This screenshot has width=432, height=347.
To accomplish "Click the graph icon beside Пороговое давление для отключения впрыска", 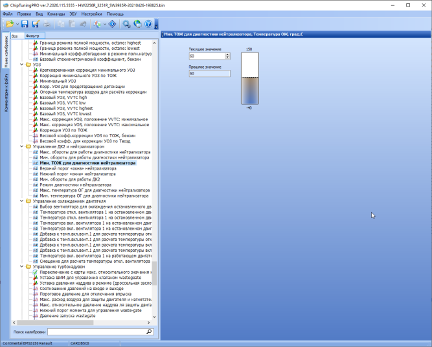I will click(36, 294).
